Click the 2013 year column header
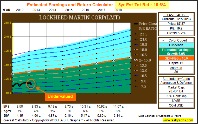Screen dimensions: 198x124 click(36, 10)
